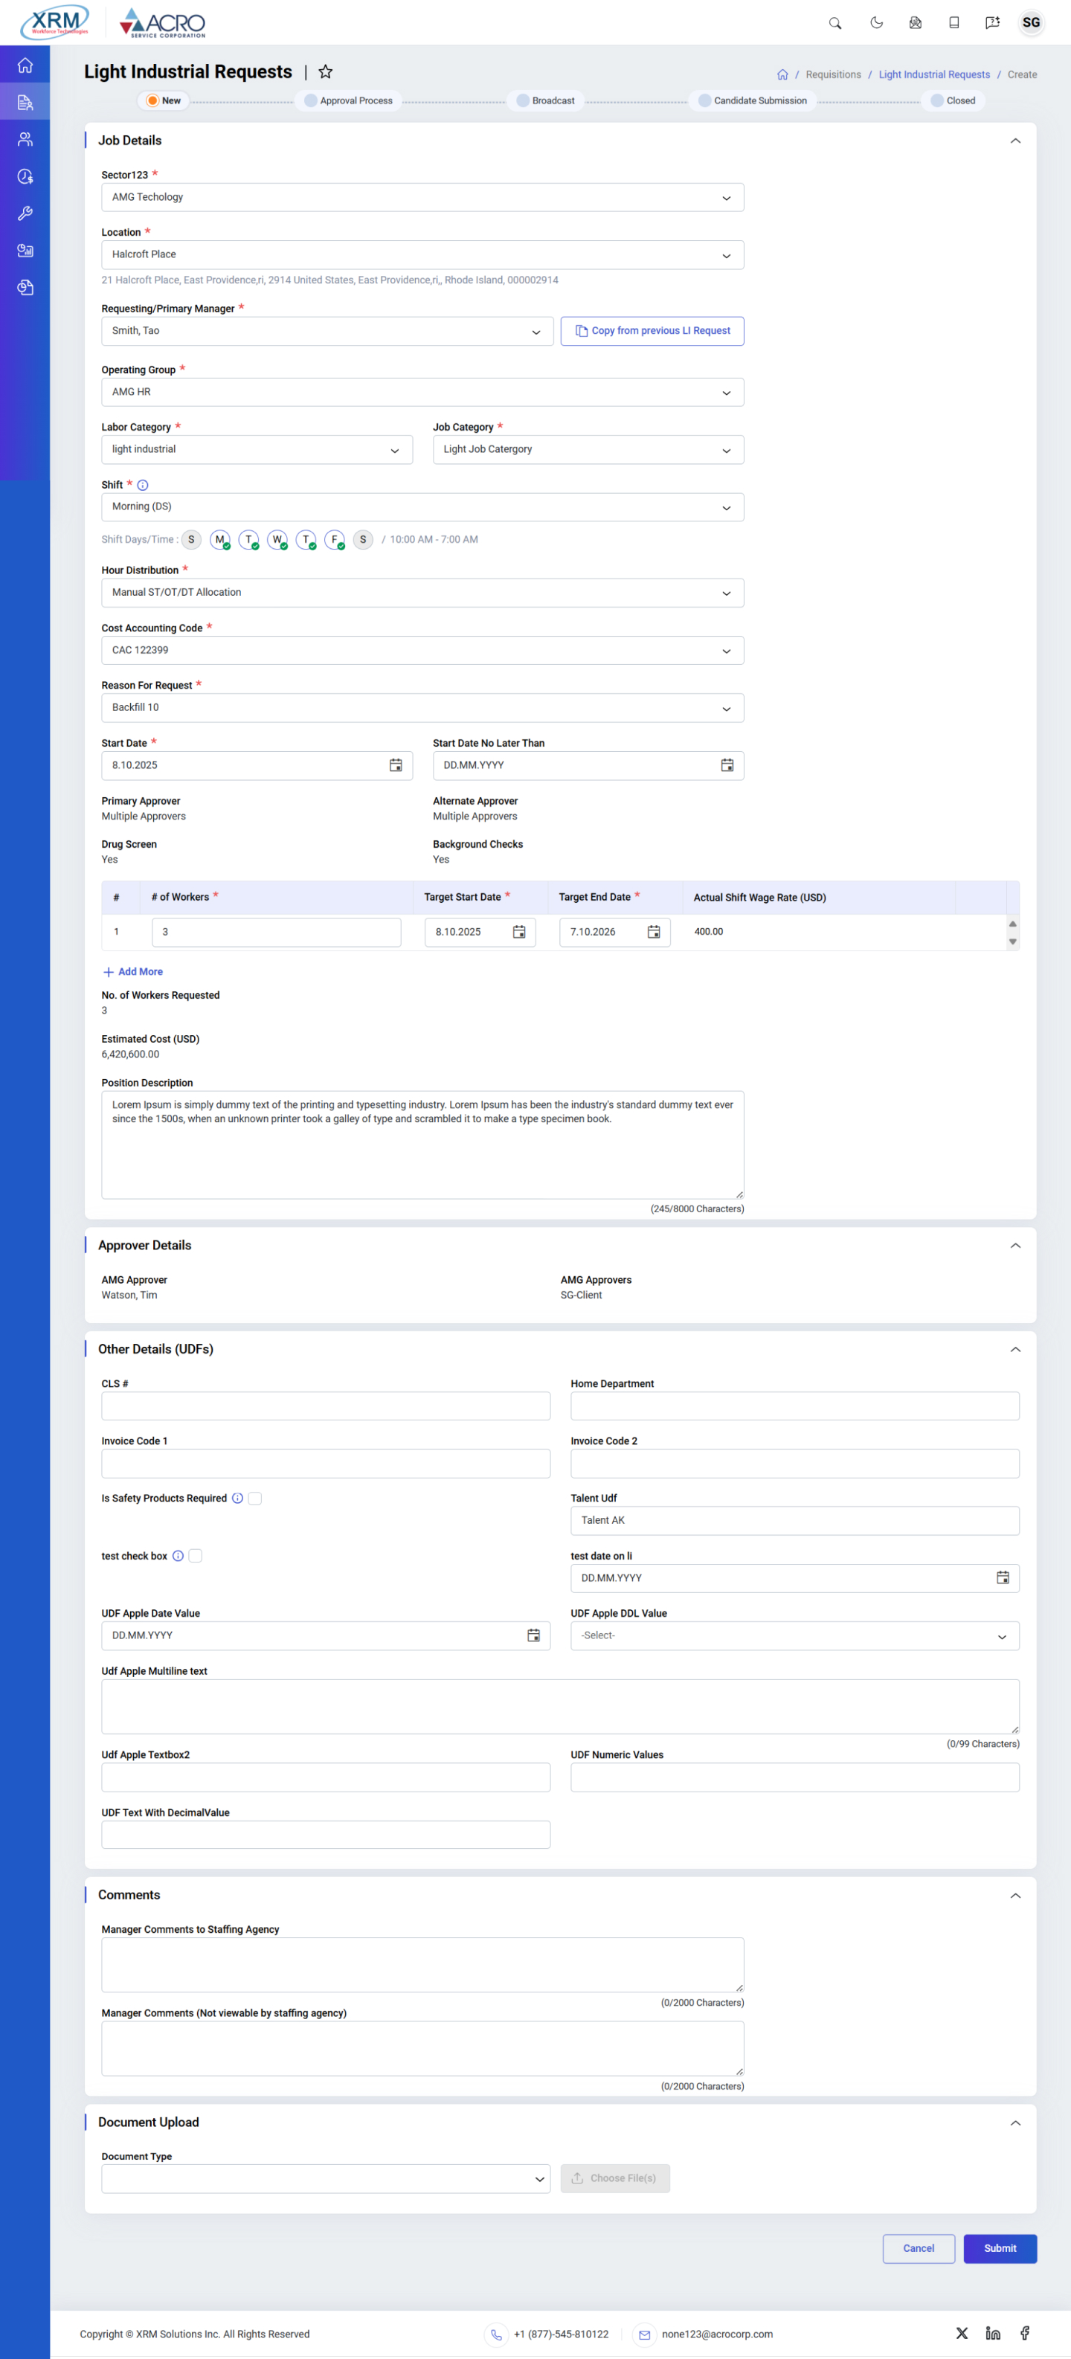The width and height of the screenshot is (1071, 2359).
Task: Expand the Hour Distribution dropdown
Action: coord(422,593)
